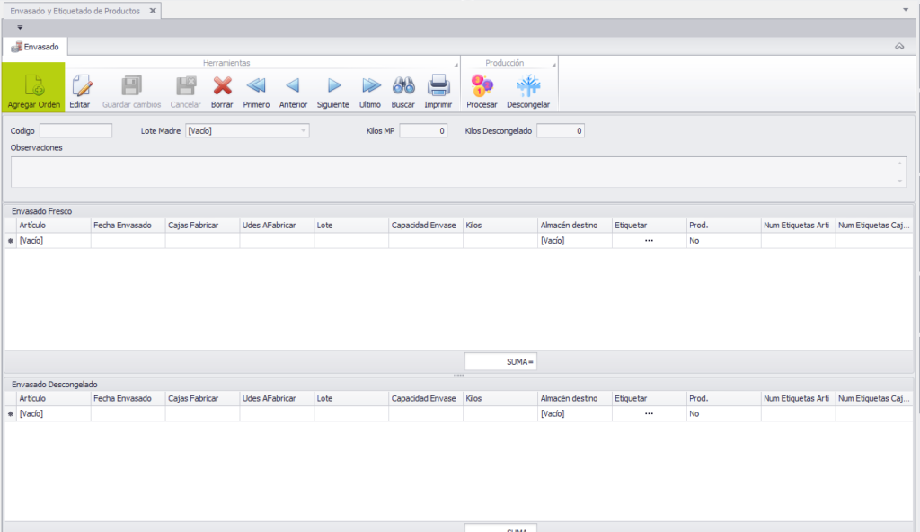This screenshot has width=920, height=532.
Task: Open quick access toolbar dropdown arrow
Action: (x=20, y=28)
